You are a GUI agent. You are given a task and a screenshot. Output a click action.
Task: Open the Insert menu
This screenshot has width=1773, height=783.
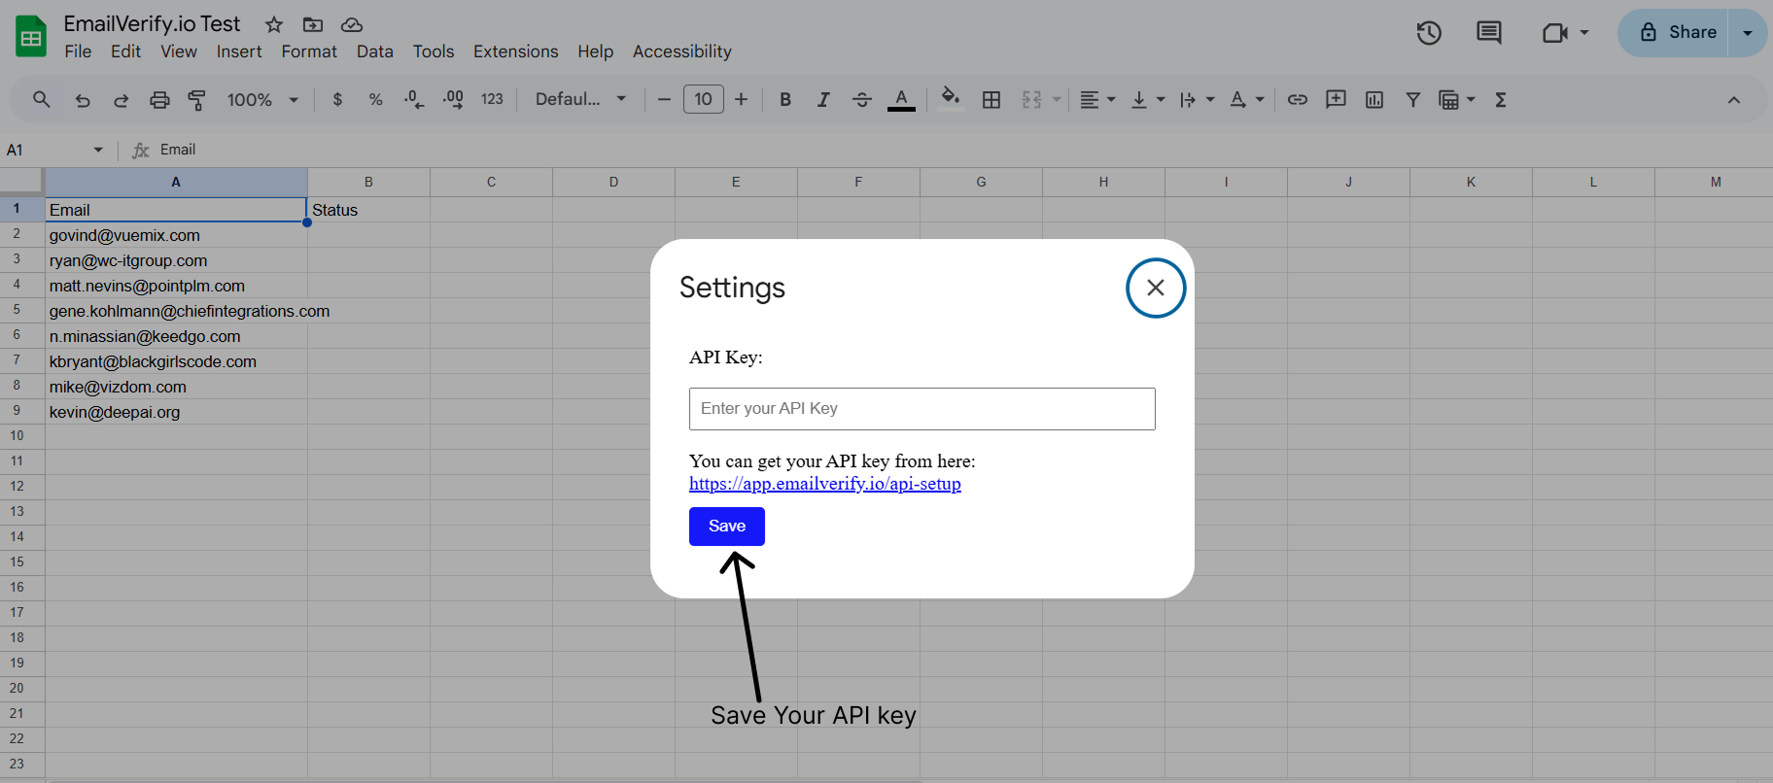point(239,51)
